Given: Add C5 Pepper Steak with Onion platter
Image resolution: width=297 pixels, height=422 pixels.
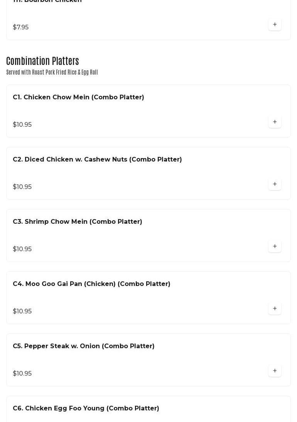Looking at the screenshot, I should [275, 371].
